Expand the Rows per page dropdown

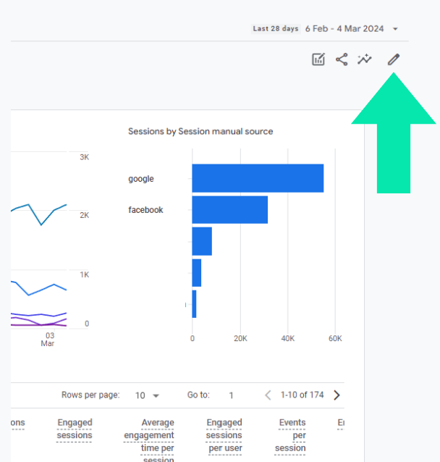click(147, 395)
